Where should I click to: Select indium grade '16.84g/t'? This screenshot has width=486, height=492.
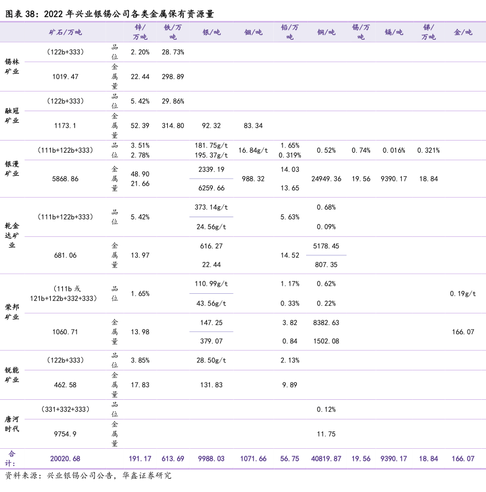tap(253, 150)
